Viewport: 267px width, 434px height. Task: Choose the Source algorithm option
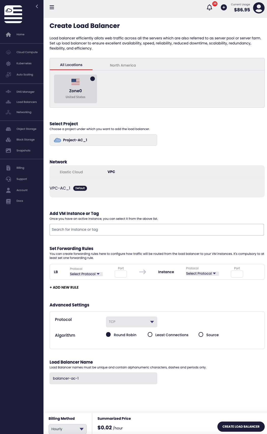click(x=201, y=335)
